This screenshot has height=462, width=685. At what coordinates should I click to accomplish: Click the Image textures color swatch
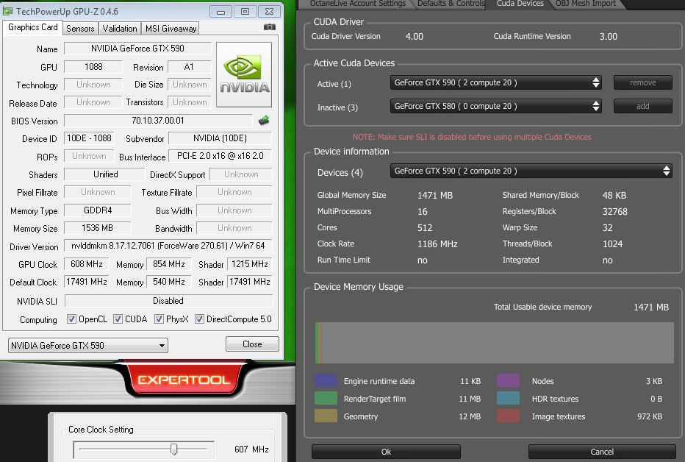pyautogui.click(x=508, y=416)
